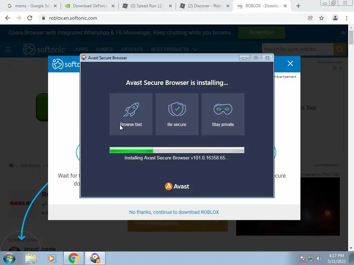Screen dimensions: 354x265
Task: View site info via the lock icon
Action: tap(44, 18)
